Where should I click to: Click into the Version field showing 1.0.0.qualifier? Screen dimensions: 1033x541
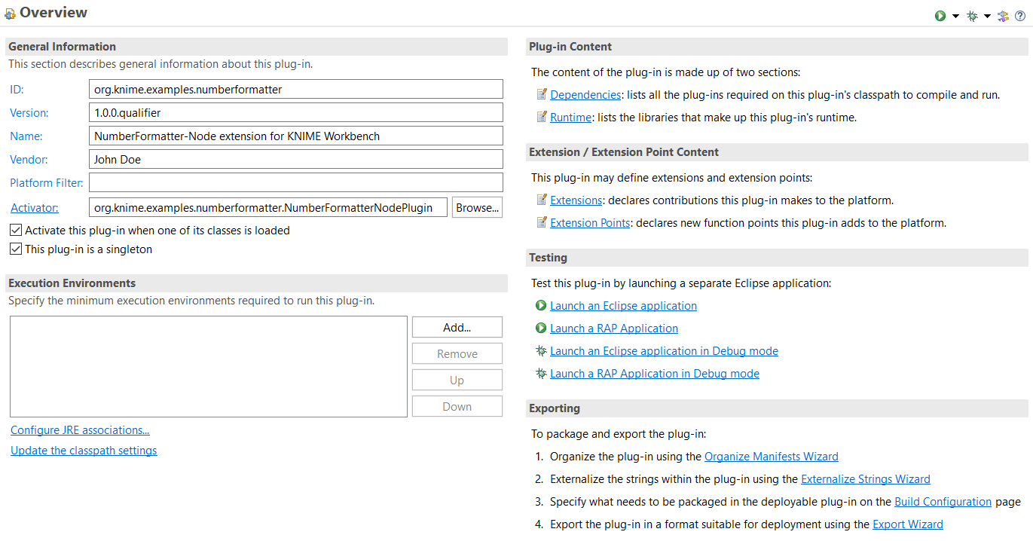(x=296, y=113)
